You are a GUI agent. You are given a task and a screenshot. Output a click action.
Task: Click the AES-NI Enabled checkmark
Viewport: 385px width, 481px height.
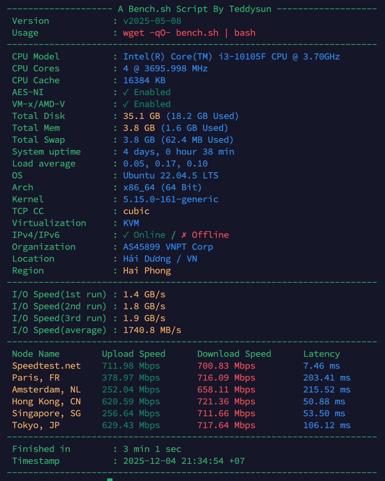coord(126,92)
